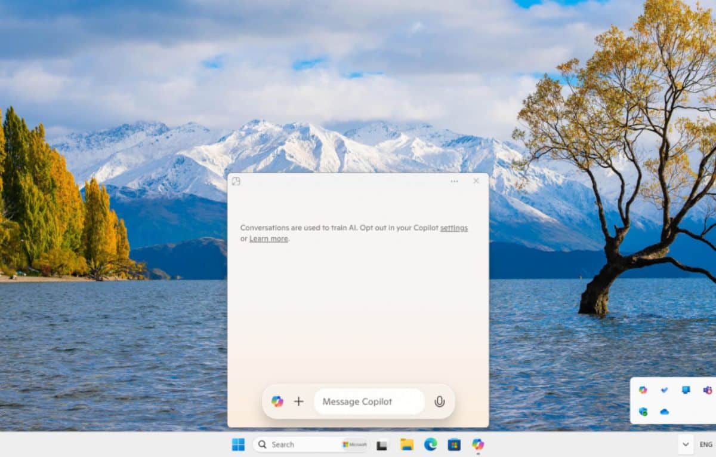Screen dimensions: 716x457
Task: Click the Copilot logo in the message bar
Action: point(277,401)
